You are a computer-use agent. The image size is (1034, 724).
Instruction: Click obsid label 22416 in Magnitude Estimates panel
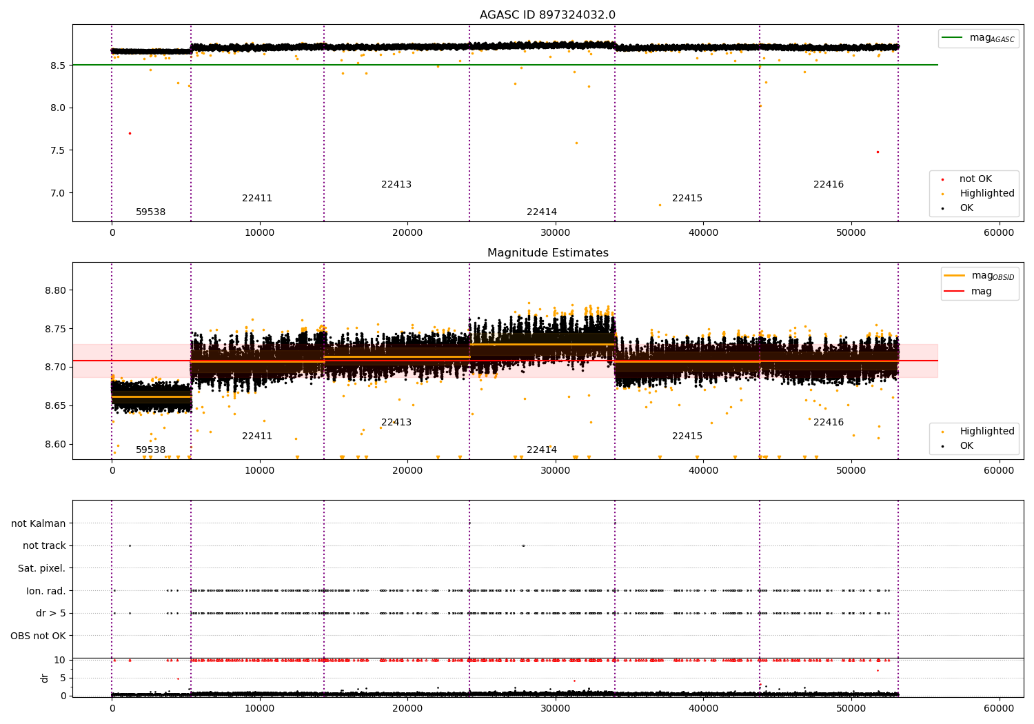(829, 423)
